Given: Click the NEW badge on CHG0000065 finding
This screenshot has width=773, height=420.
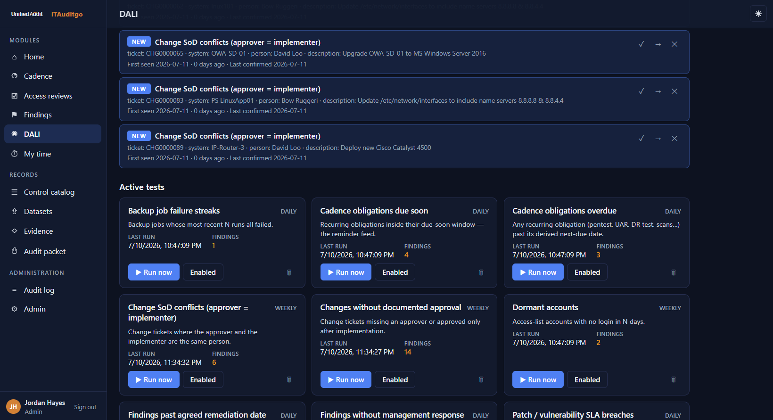Looking at the screenshot, I should click(139, 41).
